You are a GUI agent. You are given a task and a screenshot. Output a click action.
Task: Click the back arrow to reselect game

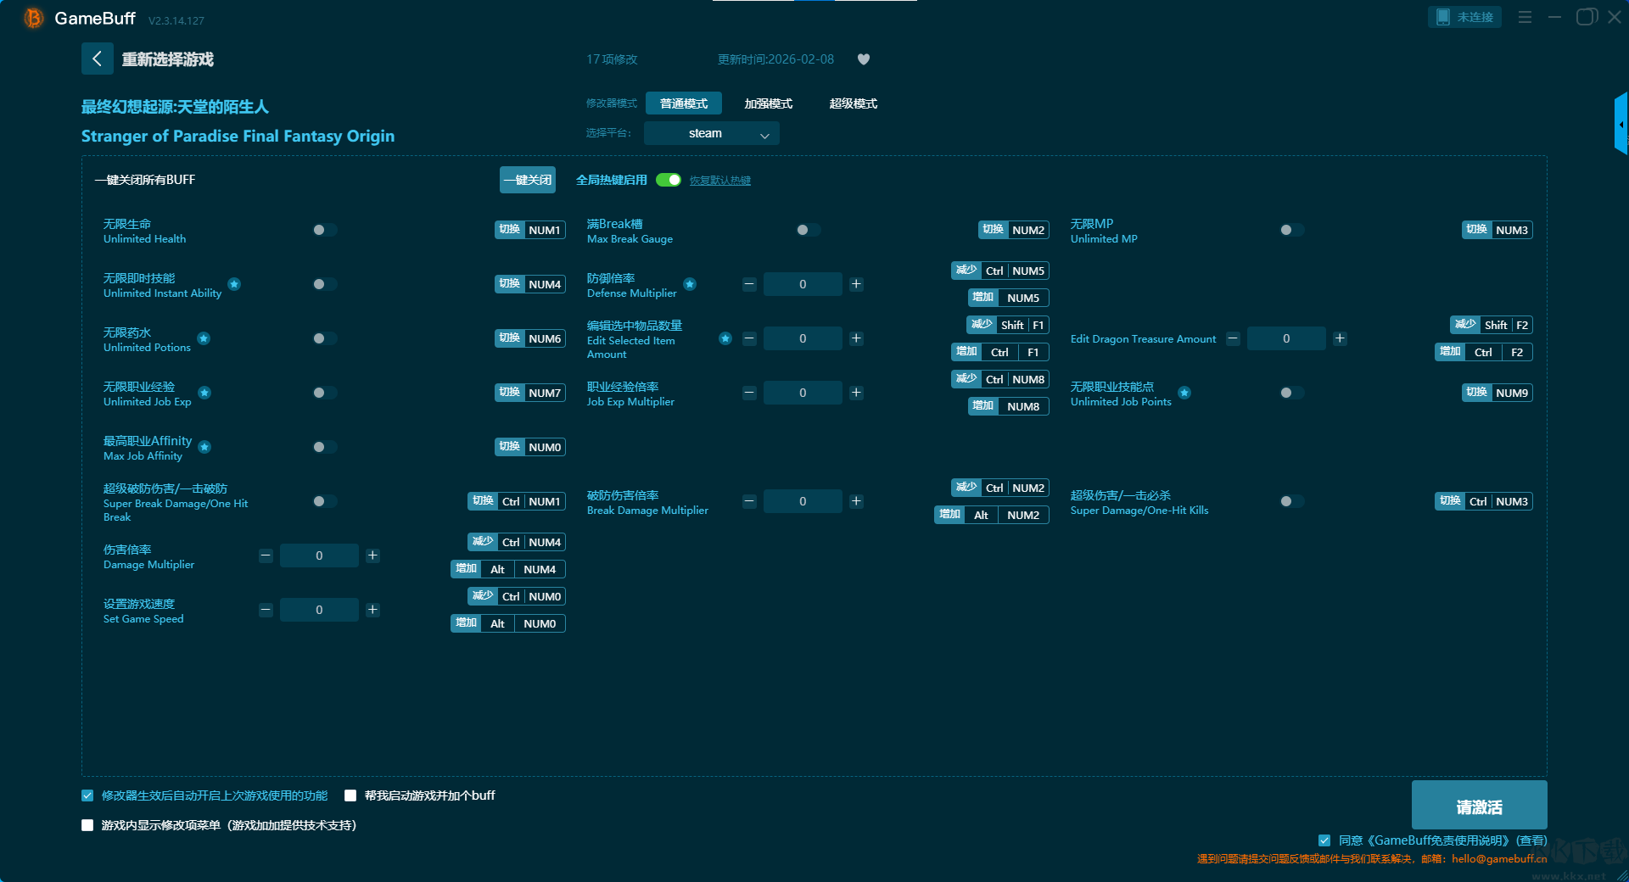97,59
